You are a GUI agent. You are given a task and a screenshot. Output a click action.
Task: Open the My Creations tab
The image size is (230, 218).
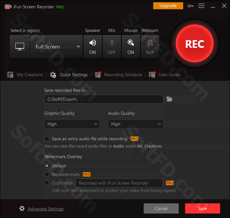pos(30,75)
